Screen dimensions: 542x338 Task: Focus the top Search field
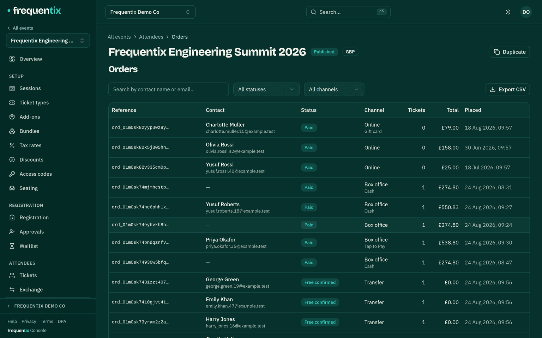[348, 12]
